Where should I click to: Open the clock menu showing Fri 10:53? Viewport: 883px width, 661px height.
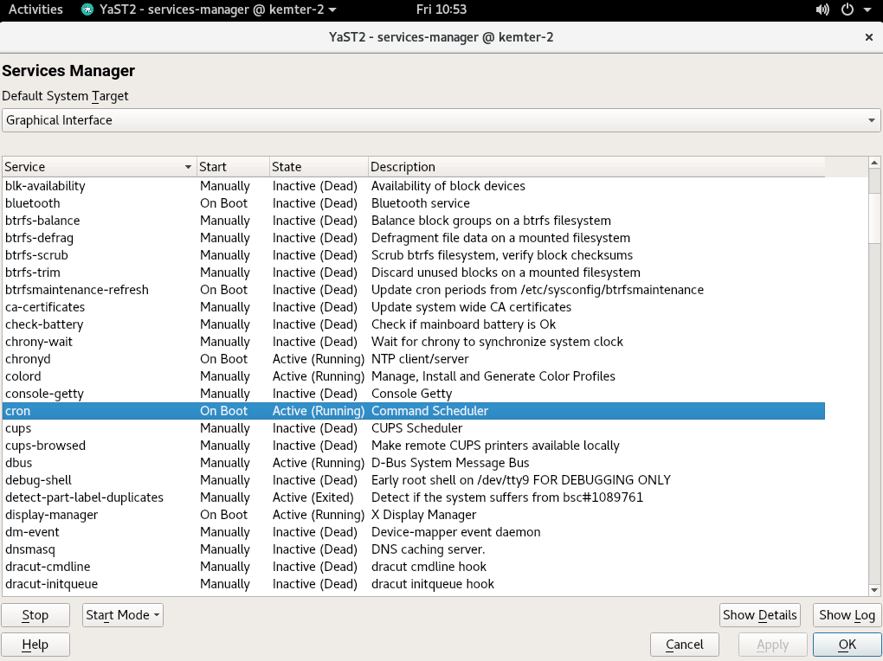pyautogui.click(x=441, y=10)
